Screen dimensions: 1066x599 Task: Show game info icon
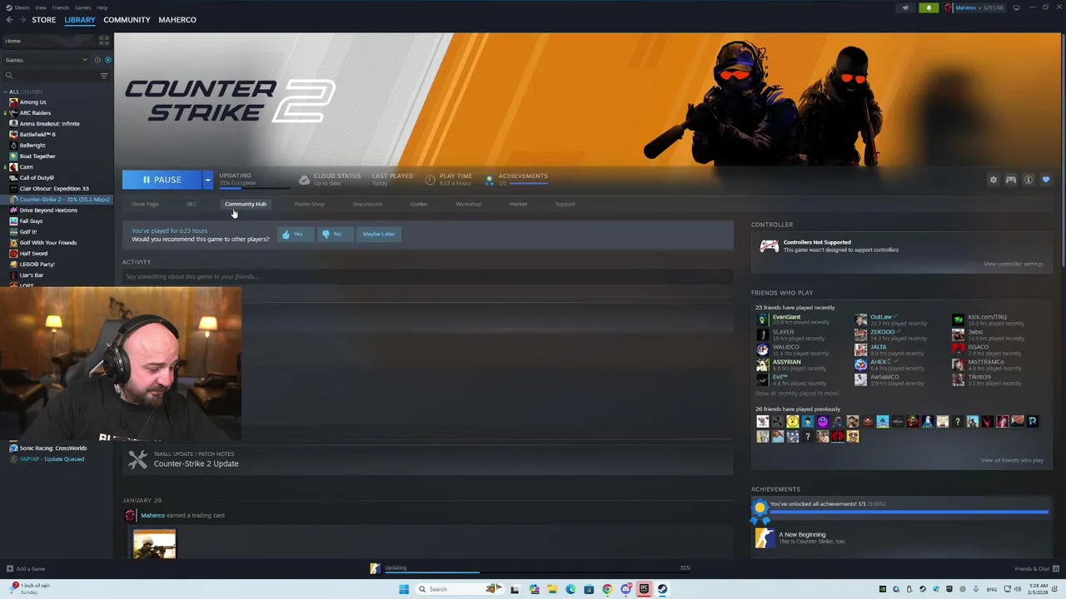click(1029, 180)
